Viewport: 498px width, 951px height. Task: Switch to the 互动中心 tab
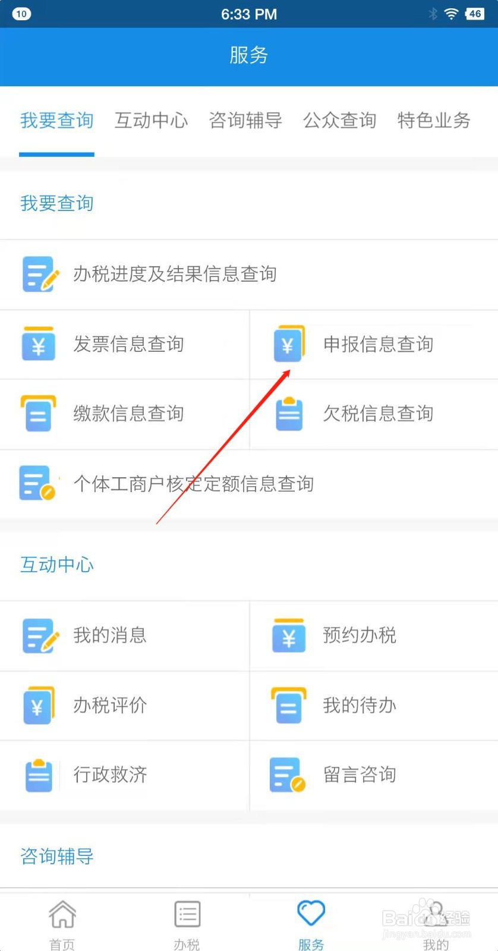click(152, 121)
